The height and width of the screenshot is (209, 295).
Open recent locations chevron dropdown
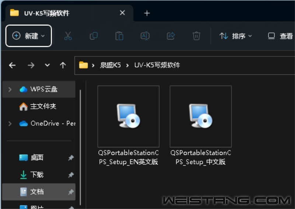coord(48,65)
